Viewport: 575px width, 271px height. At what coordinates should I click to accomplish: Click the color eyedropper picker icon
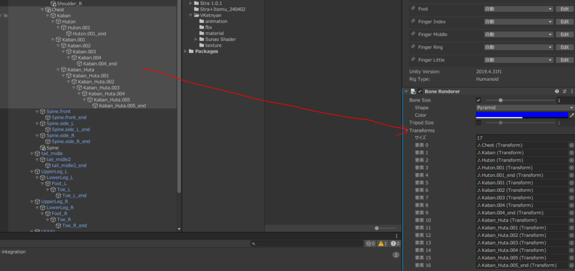(572, 115)
